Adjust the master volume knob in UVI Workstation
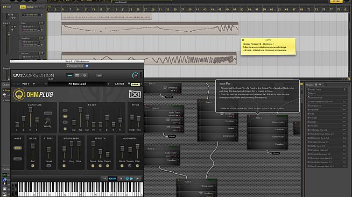The width and height of the screenshot is (352, 197). [135, 75]
